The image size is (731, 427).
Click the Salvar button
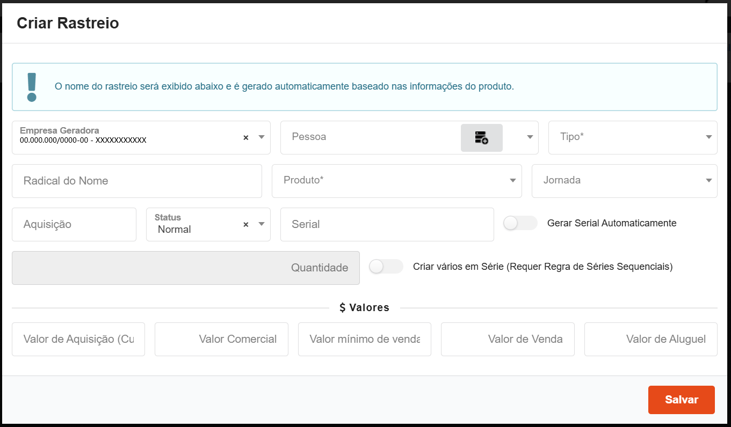point(681,400)
